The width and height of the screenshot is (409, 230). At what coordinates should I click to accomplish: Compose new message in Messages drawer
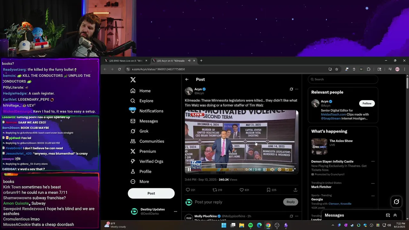point(388,215)
